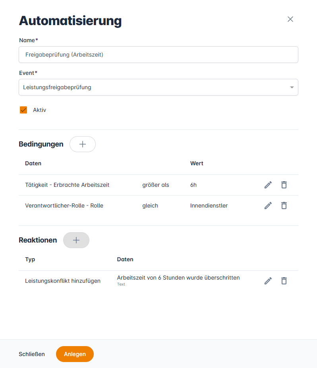Click the Innendienstler value cell
This screenshot has height=368, width=317.
209,206
